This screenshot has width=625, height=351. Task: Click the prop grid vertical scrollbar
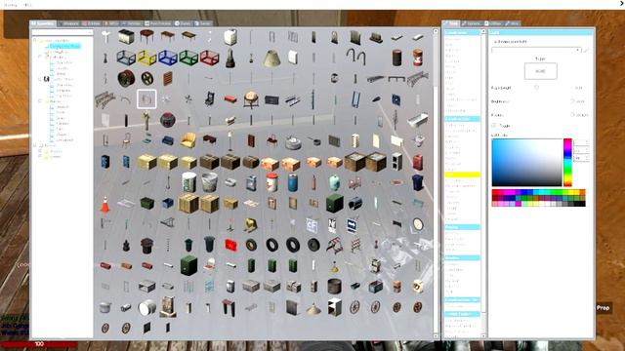point(436,183)
